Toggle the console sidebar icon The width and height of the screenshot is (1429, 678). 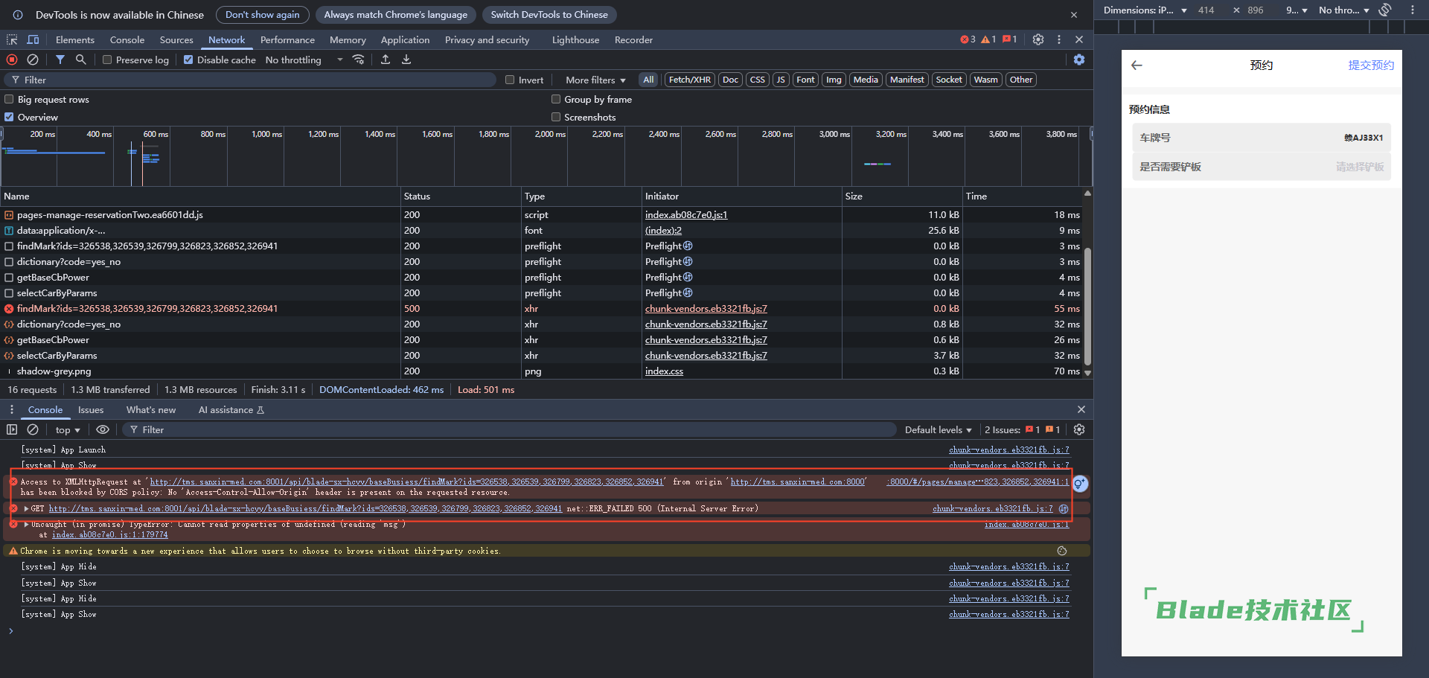tap(12, 429)
